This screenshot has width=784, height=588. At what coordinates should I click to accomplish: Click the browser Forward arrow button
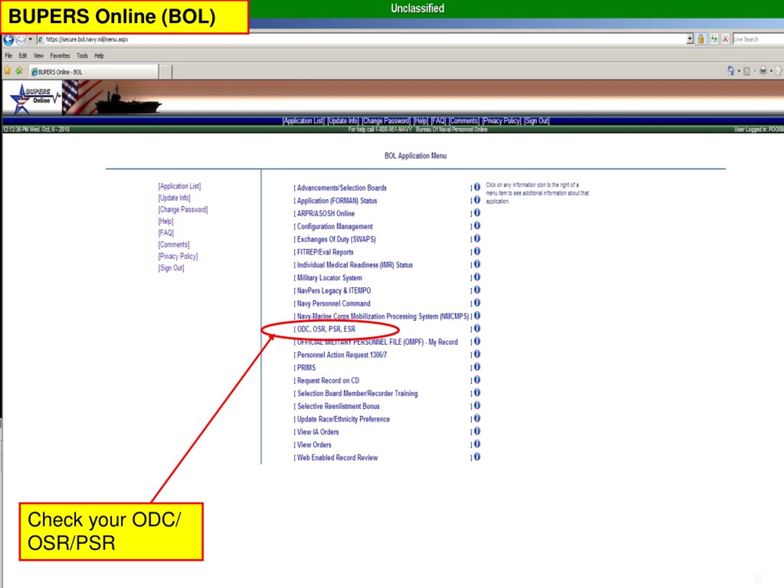21,40
